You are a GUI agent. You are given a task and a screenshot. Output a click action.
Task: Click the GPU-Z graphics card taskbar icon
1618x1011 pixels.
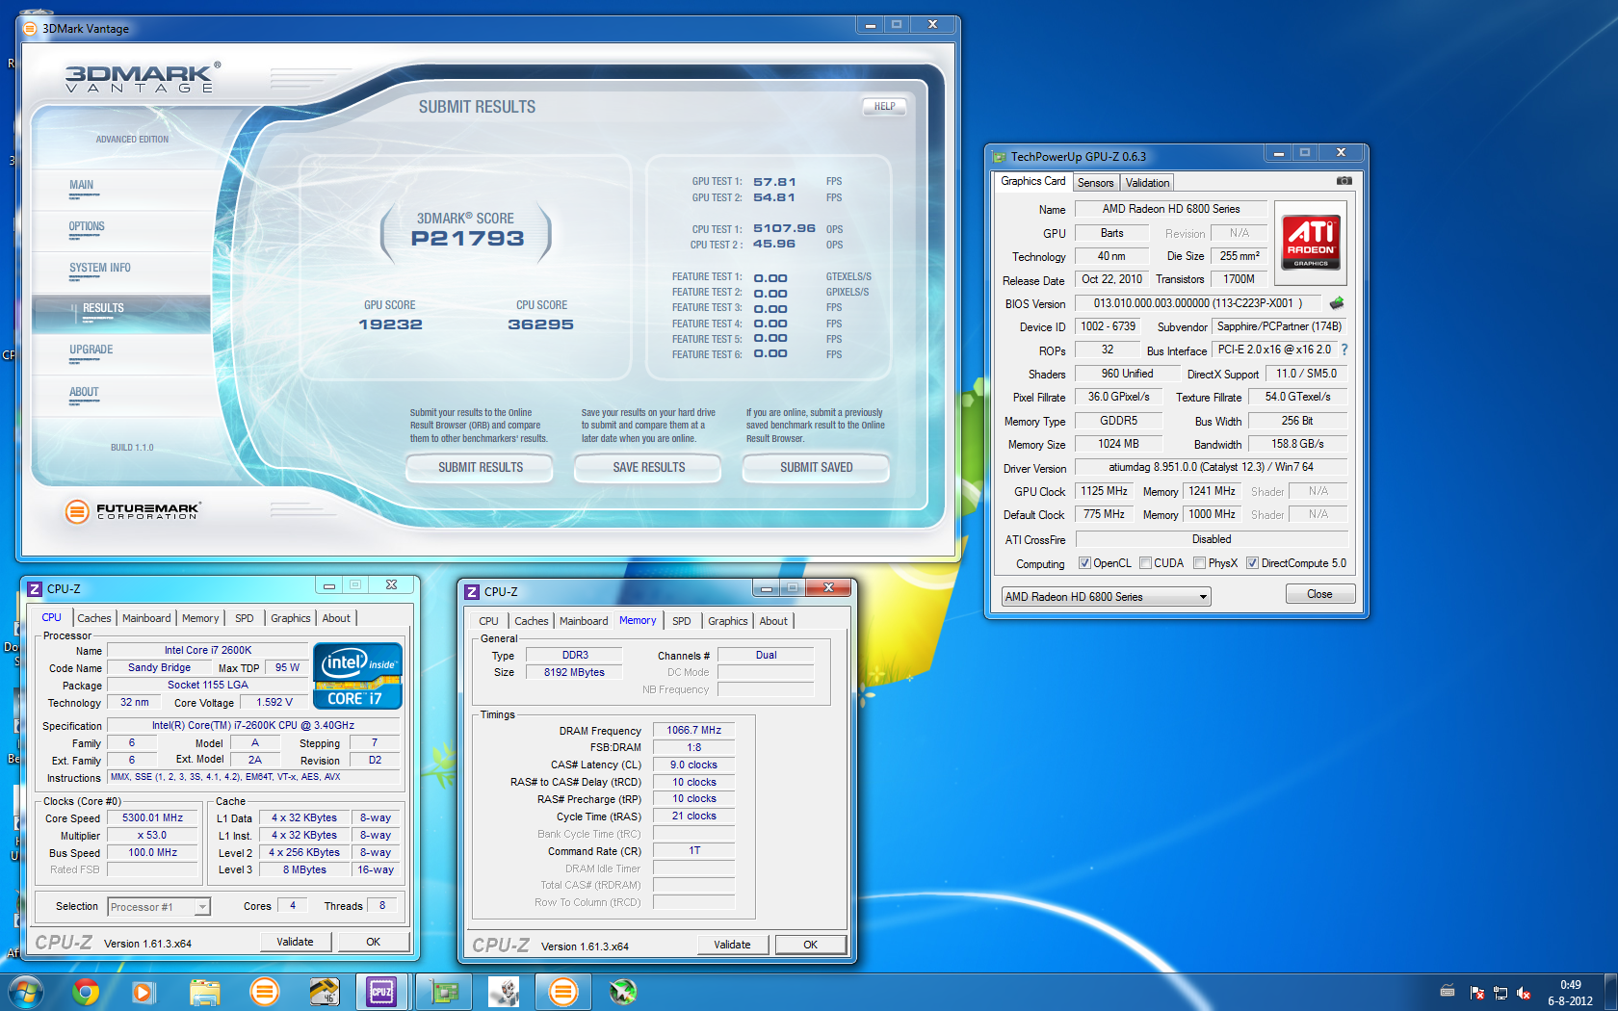[x=444, y=991]
